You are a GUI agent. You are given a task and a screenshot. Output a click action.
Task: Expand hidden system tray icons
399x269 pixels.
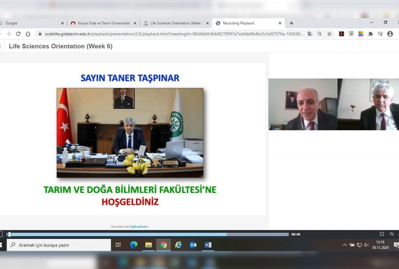click(344, 245)
